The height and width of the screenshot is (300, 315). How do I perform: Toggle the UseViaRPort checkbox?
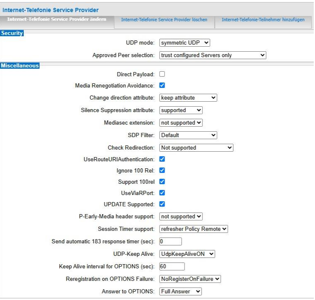162,193
